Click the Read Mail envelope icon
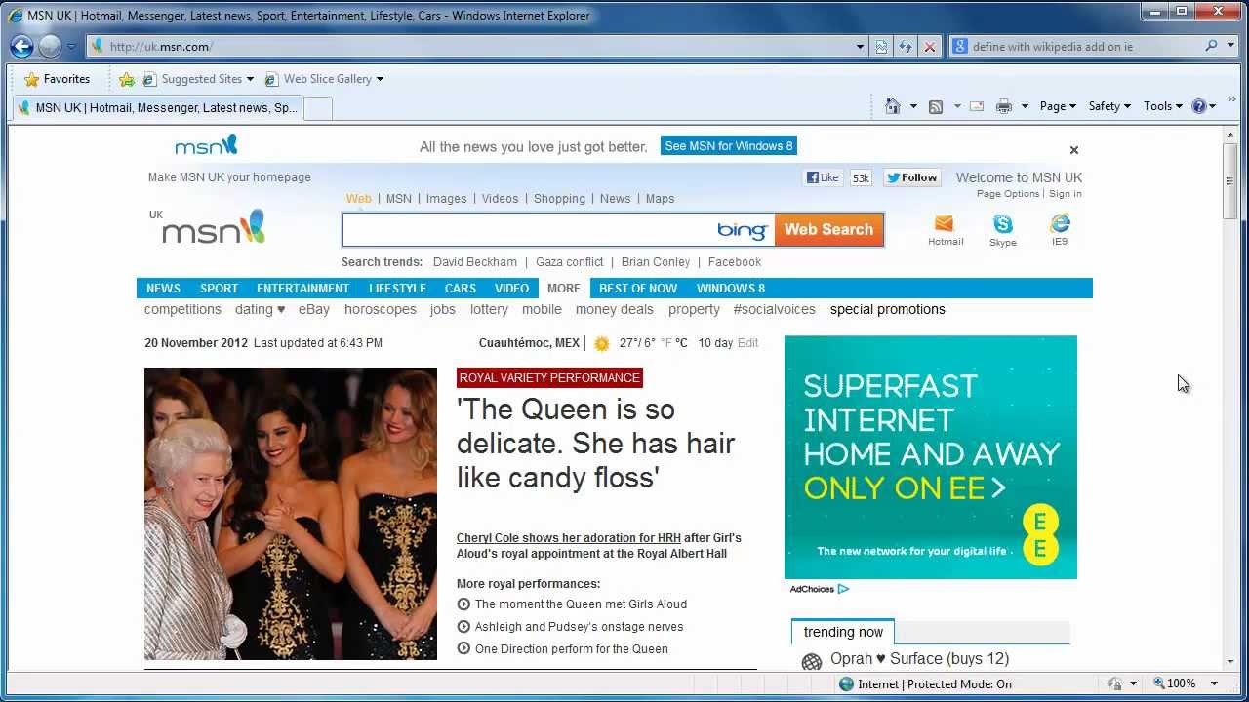This screenshot has height=702, width=1249. [976, 106]
